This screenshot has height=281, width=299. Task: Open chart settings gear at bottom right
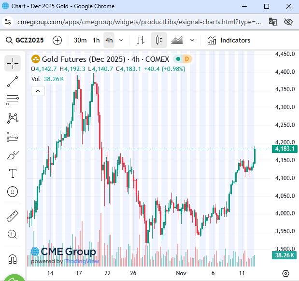pos(286,274)
